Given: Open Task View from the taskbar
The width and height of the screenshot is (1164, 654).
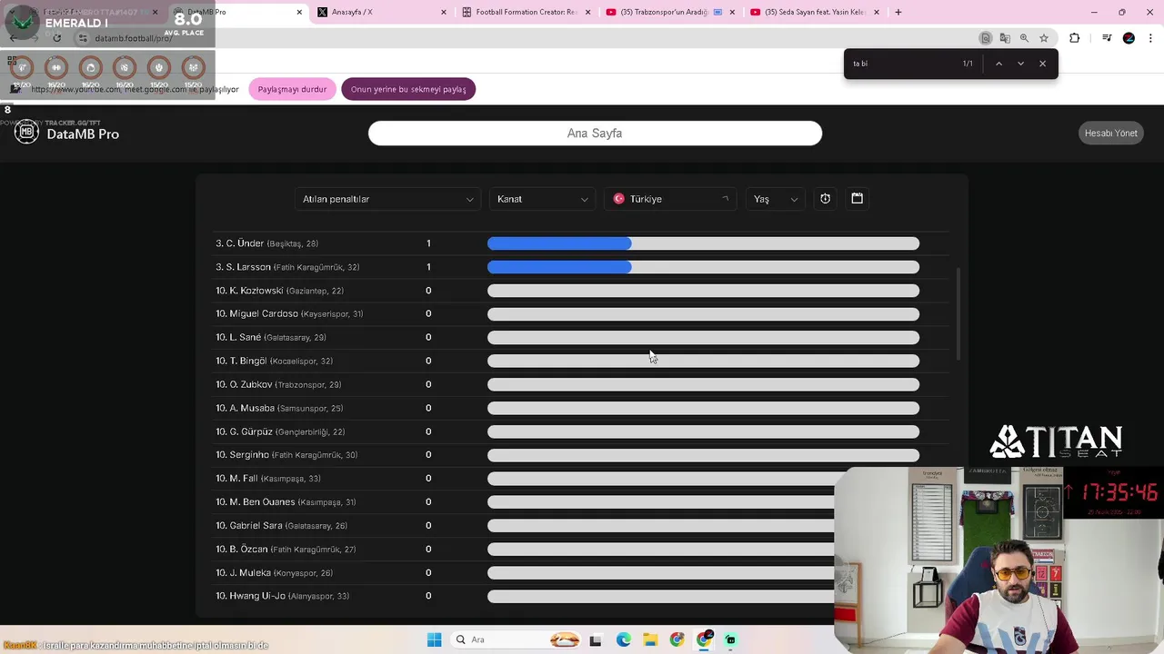Looking at the screenshot, I should point(596,639).
